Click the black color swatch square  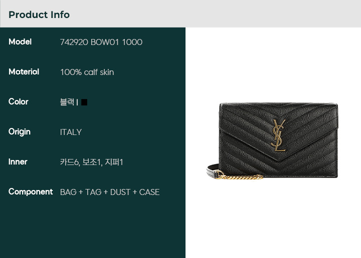pos(84,102)
